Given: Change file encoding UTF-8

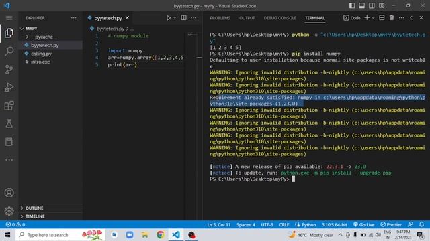Looking at the screenshot, I should click(x=267, y=225).
